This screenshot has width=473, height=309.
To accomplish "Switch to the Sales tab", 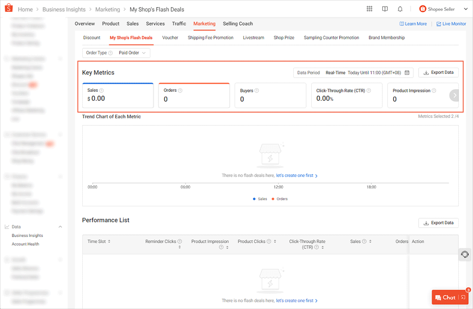I will click(x=133, y=24).
